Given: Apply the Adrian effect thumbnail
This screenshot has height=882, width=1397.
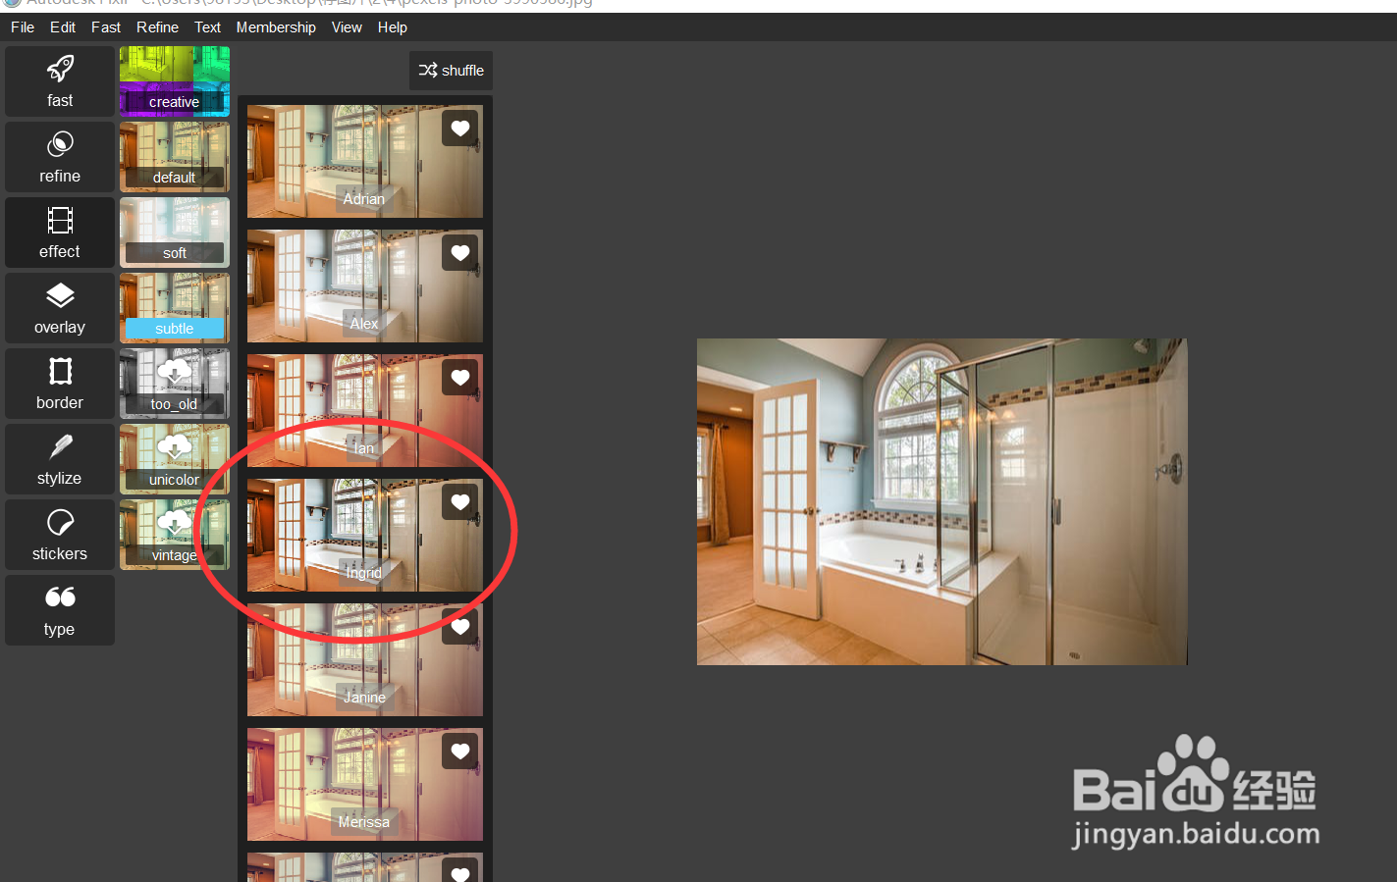Looking at the screenshot, I should point(365,161).
